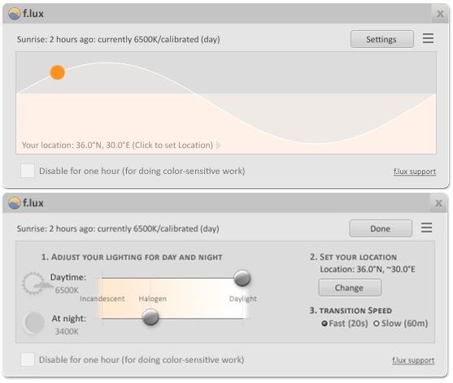Enable Disable for one hour in top window

tap(28, 171)
